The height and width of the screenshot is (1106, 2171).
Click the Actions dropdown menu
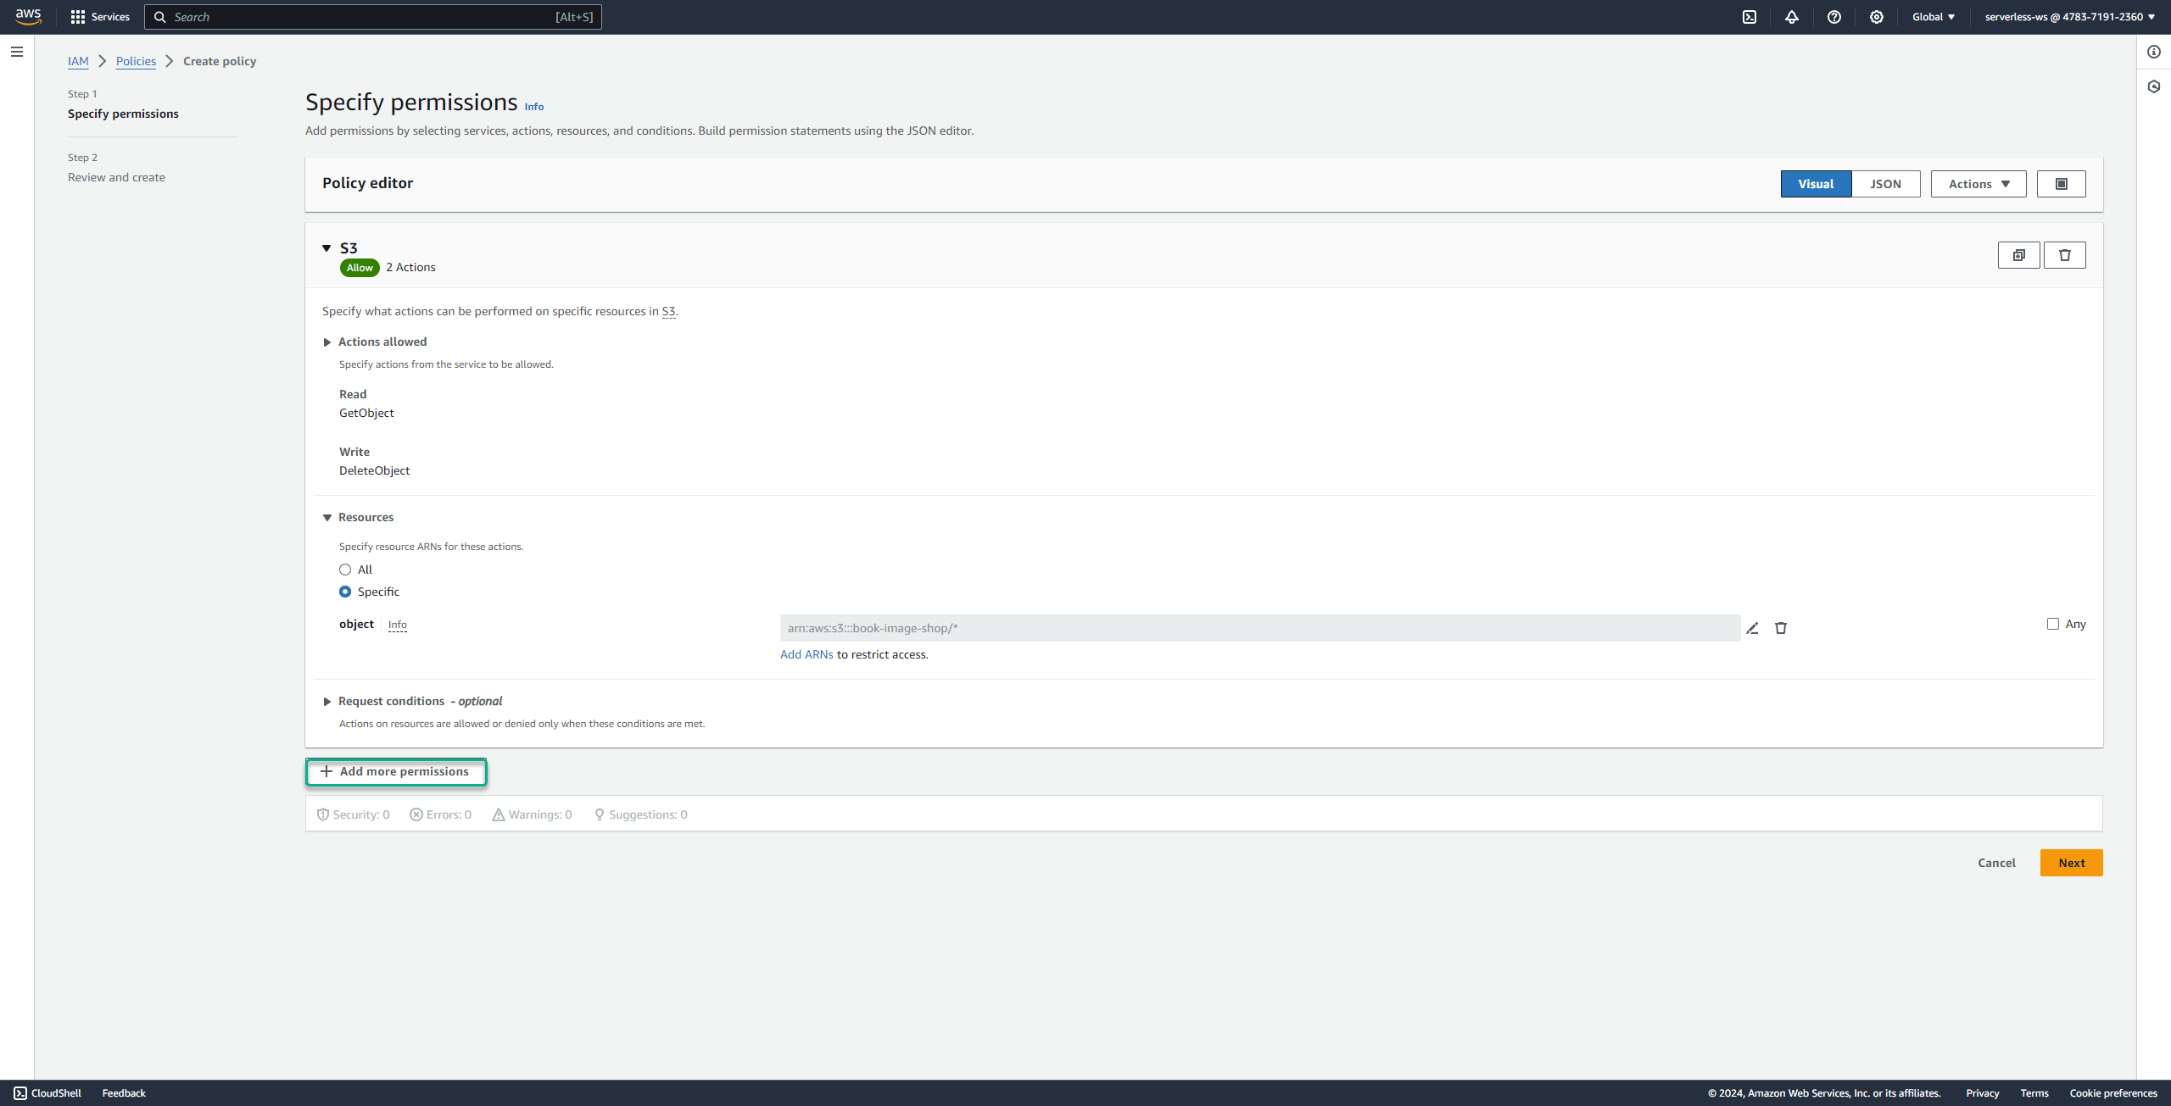(x=1978, y=183)
